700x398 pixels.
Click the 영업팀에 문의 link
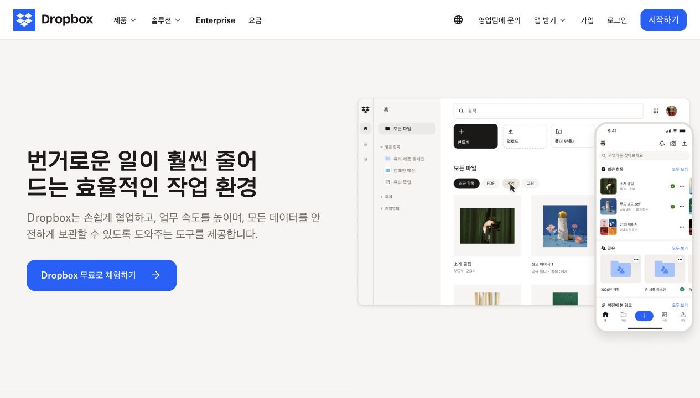coord(499,20)
